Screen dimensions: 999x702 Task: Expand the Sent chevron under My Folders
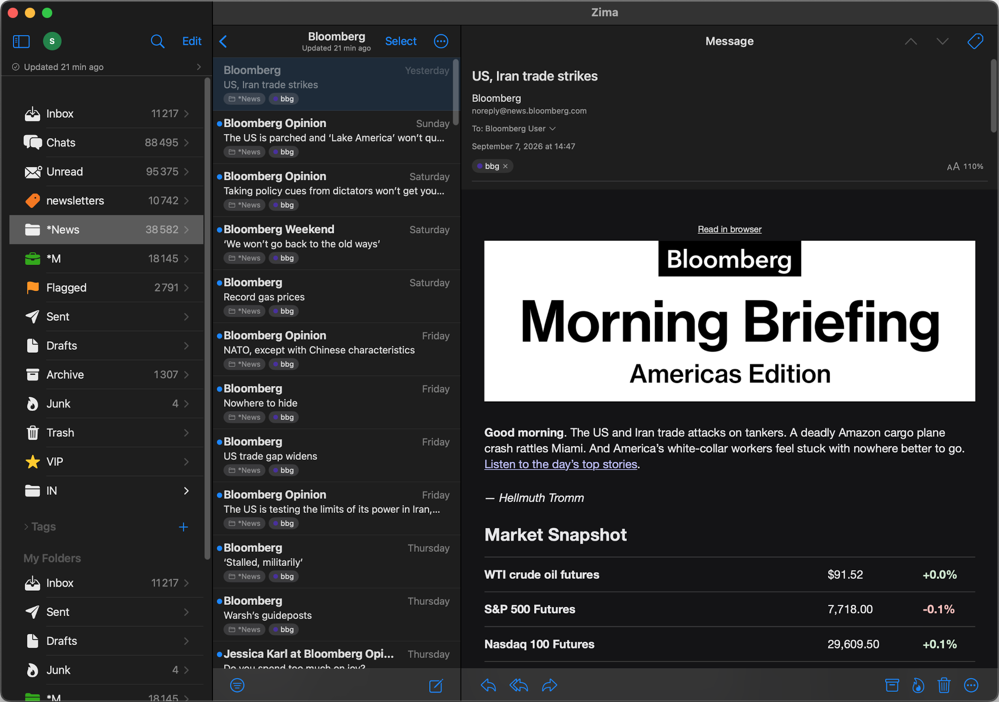[x=186, y=612]
